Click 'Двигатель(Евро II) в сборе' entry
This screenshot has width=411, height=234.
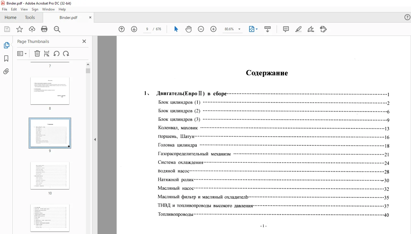[x=191, y=94]
